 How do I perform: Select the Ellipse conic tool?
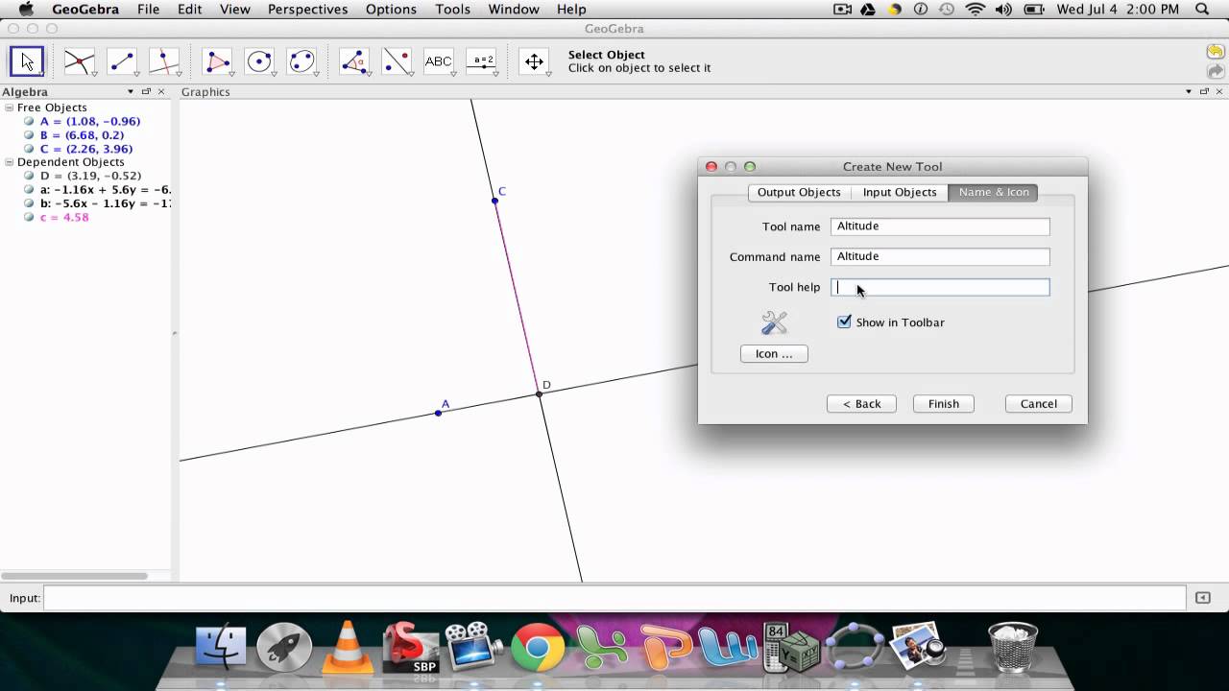302,61
